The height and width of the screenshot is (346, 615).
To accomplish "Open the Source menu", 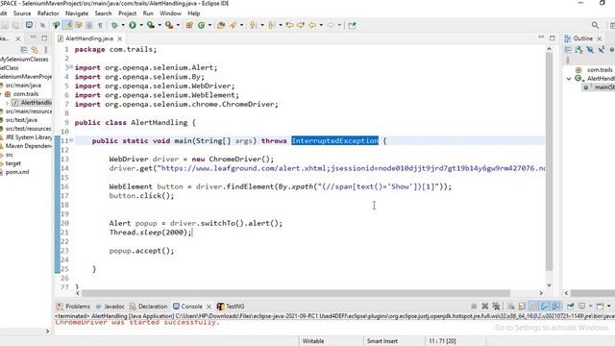I will click(22, 13).
